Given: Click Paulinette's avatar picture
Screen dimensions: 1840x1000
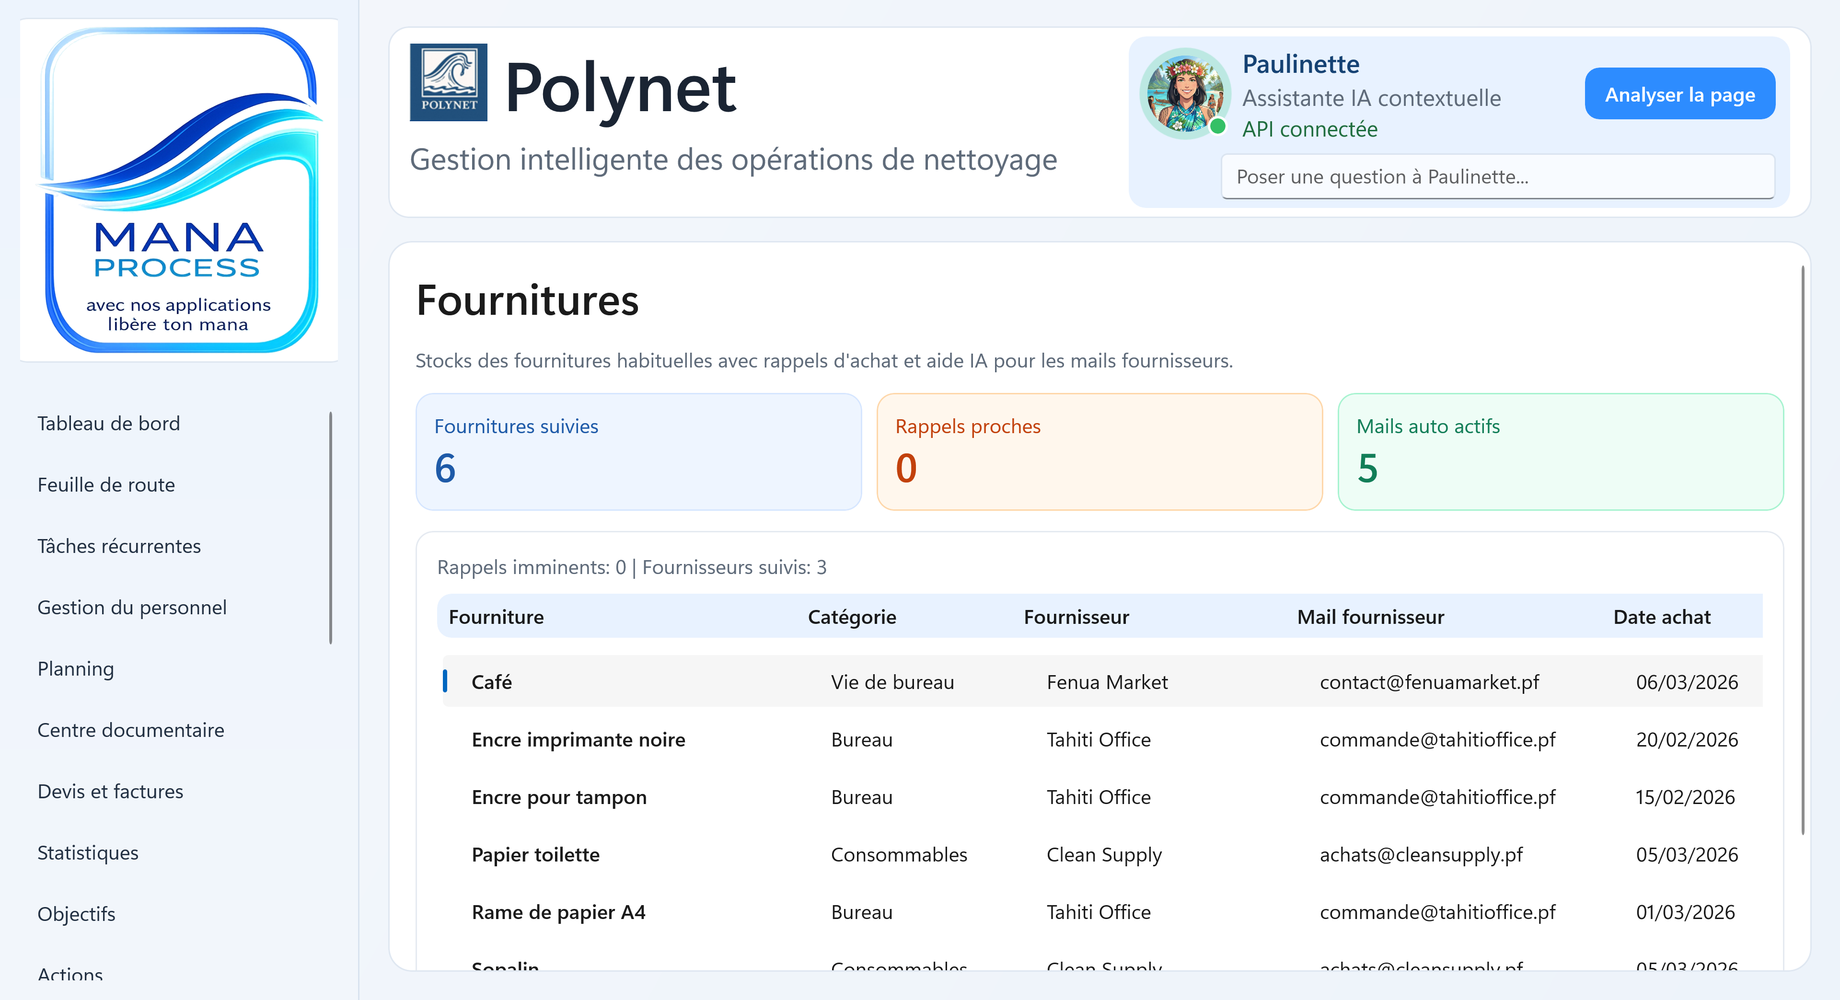Looking at the screenshot, I should tap(1185, 93).
